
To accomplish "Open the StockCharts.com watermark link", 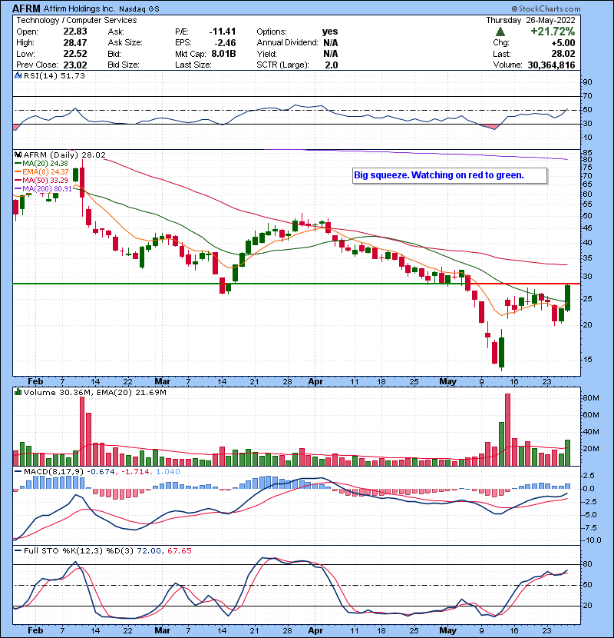I will tap(546, 8).
